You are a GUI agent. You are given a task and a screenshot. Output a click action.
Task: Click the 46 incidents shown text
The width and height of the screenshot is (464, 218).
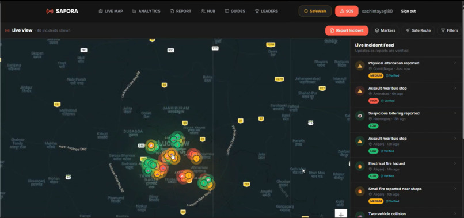pos(54,30)
